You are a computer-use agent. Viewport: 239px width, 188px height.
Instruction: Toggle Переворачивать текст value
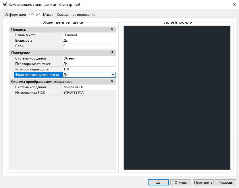point(89,64)
